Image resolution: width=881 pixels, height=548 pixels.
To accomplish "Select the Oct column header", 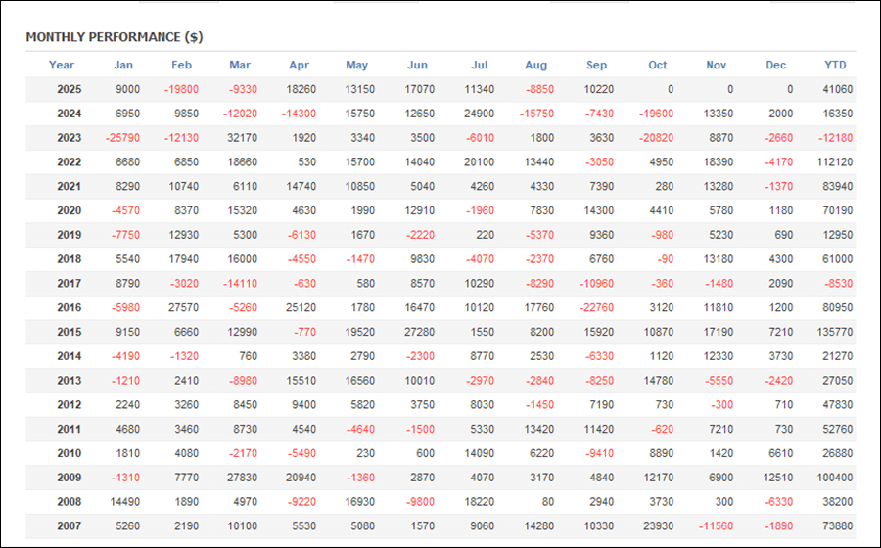I will tap(657, 66).
